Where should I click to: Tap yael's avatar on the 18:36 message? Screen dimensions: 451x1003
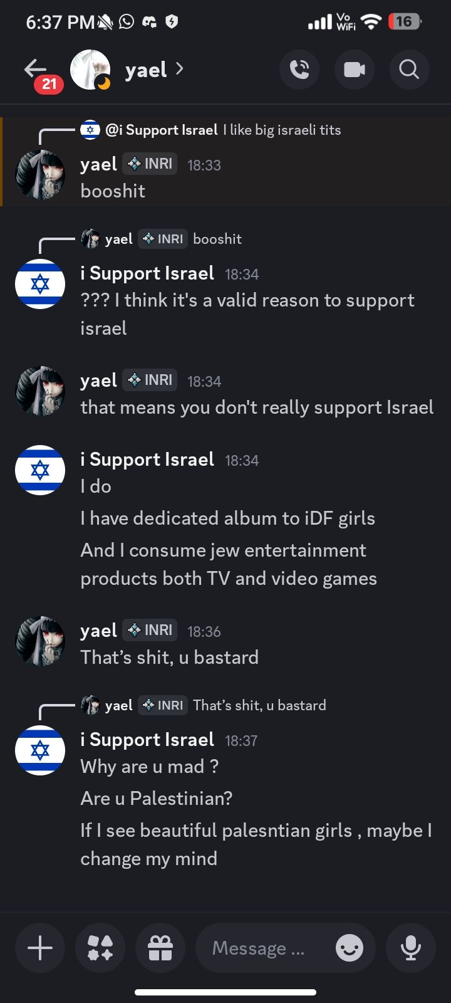point(40,641)
